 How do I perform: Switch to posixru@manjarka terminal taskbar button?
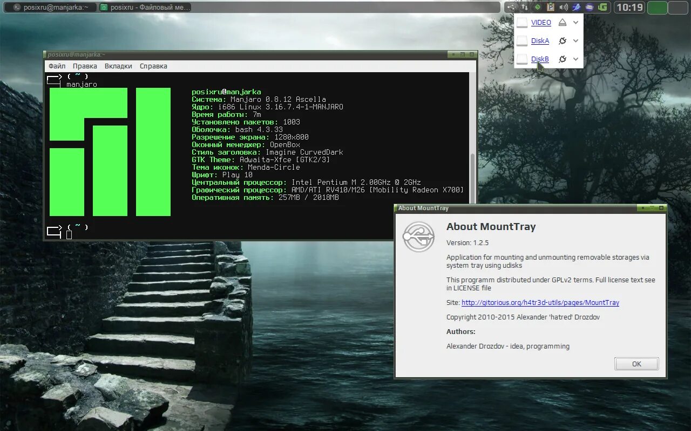(x=51, y=8)
